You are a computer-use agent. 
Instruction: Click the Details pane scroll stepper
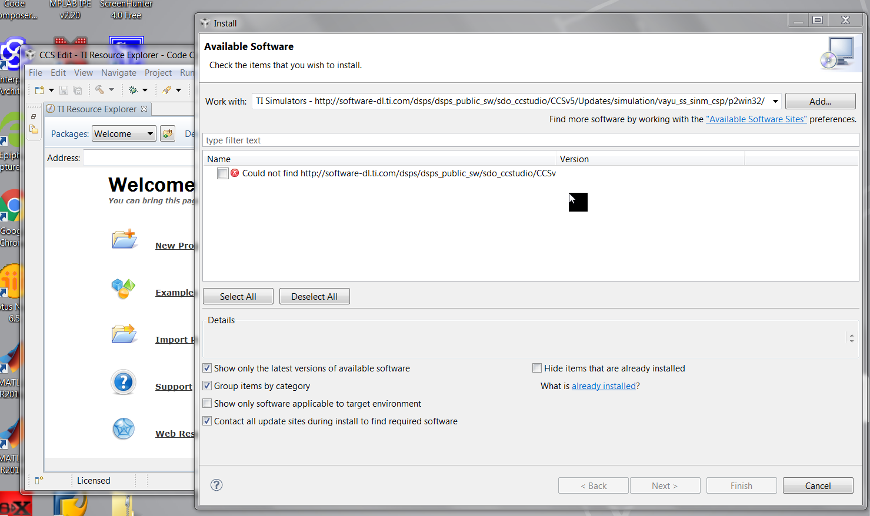tap(851, 338)
